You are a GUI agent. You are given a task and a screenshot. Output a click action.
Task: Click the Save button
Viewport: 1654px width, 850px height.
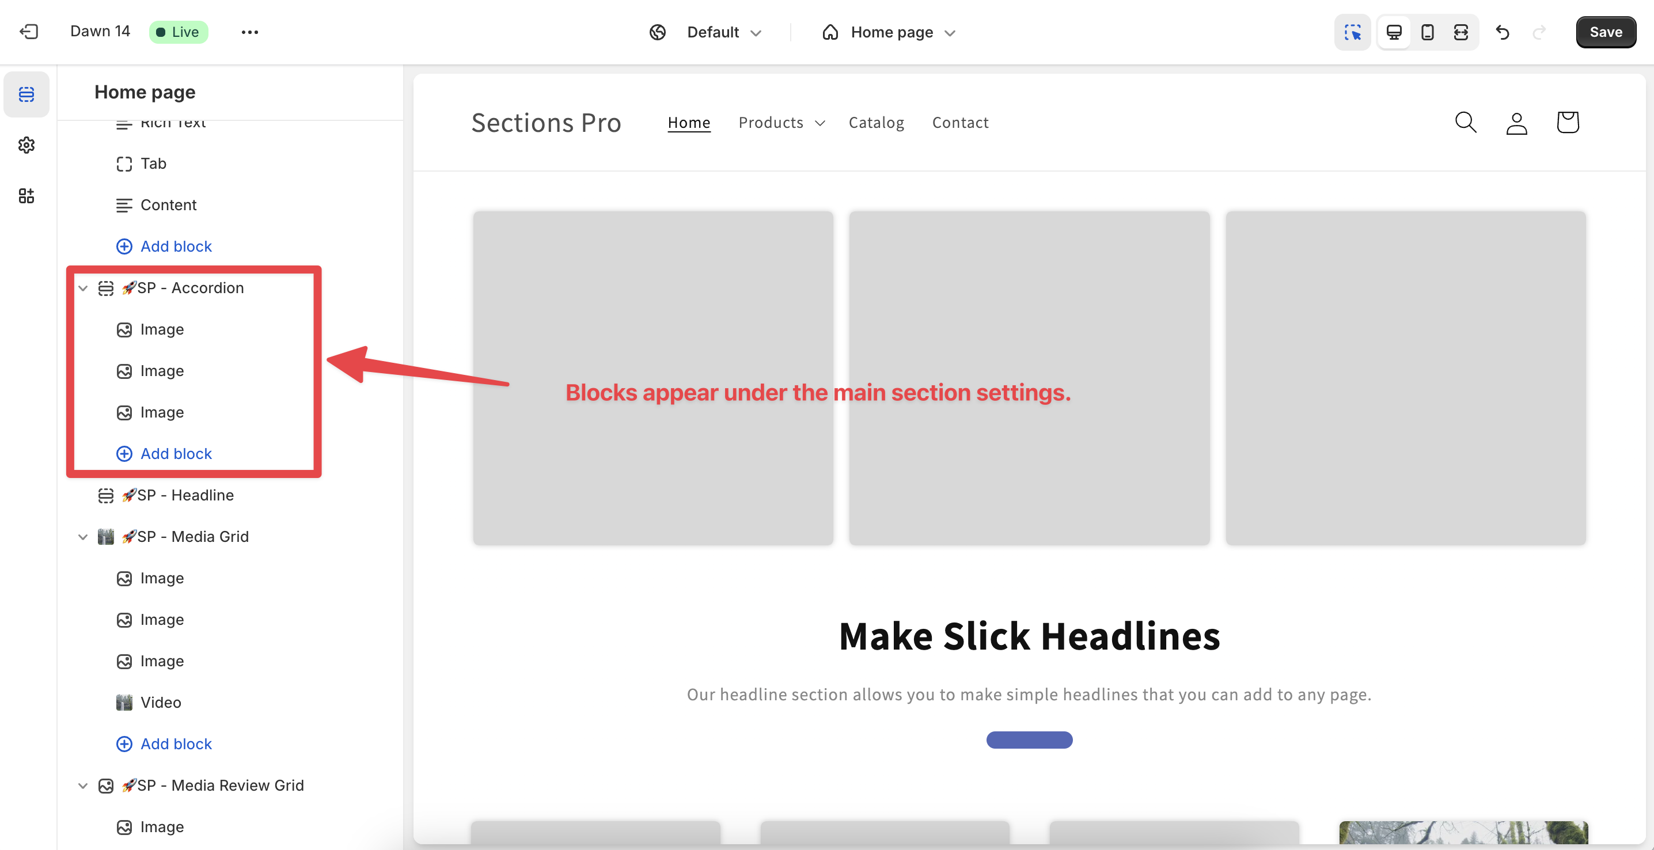(x=1605, y=32)
